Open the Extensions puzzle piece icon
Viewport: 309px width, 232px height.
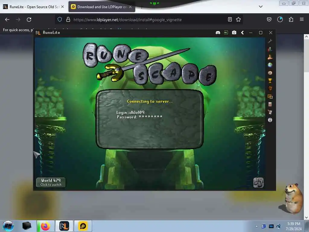[x=291, y=19]
